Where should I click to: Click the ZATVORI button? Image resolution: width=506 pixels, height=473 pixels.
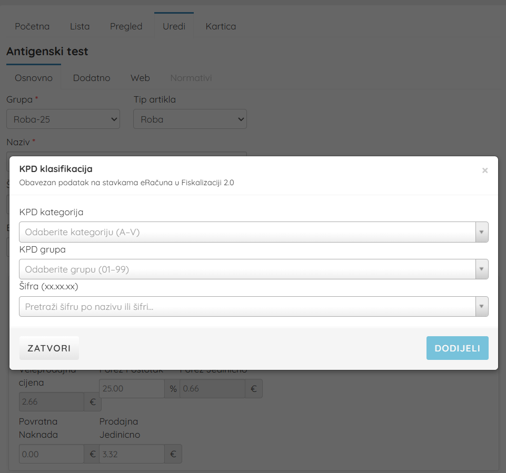tap(49, 348)
